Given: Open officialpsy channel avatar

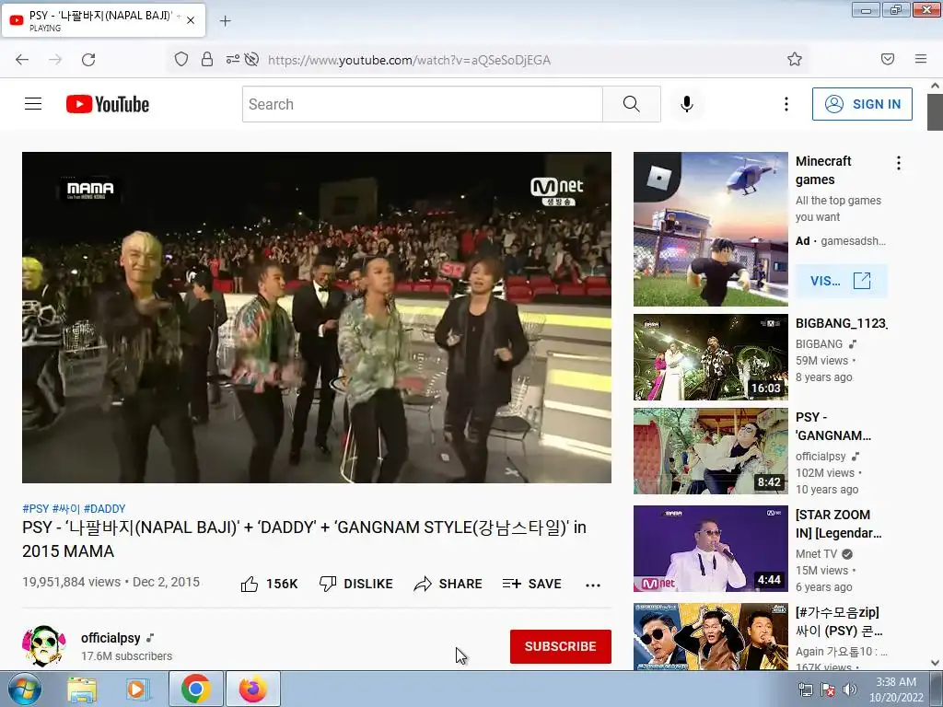Looking at the screenshot, I should pos(43,645).
